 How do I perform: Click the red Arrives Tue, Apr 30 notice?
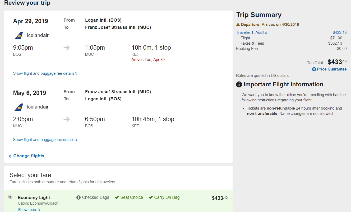click(148, 60)
